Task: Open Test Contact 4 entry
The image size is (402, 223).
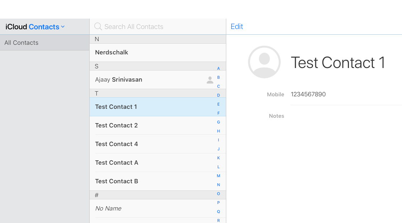Action: pos(117,144)
